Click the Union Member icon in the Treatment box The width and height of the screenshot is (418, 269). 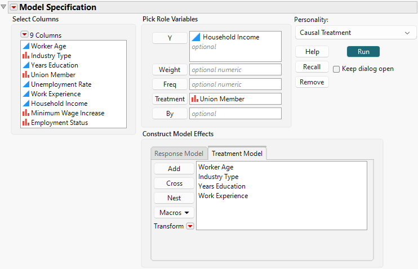click(x=195, y=99)
